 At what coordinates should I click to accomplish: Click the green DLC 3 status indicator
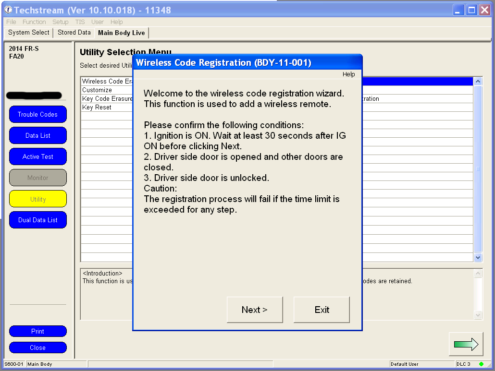(x=481, y=364)
